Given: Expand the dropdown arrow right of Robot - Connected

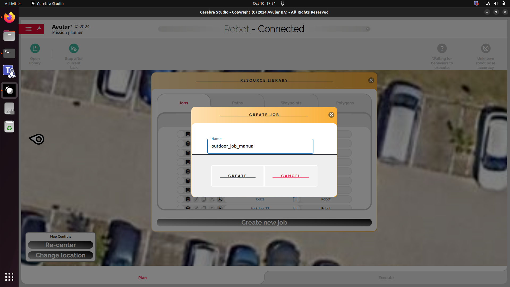Looking at the screenshot, I should click(x=368, y=29).
